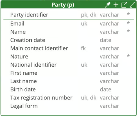137x116 pixels.
Task: Select the Party identifier attribute
Action: pyautogui.click(x=69, y=15)
